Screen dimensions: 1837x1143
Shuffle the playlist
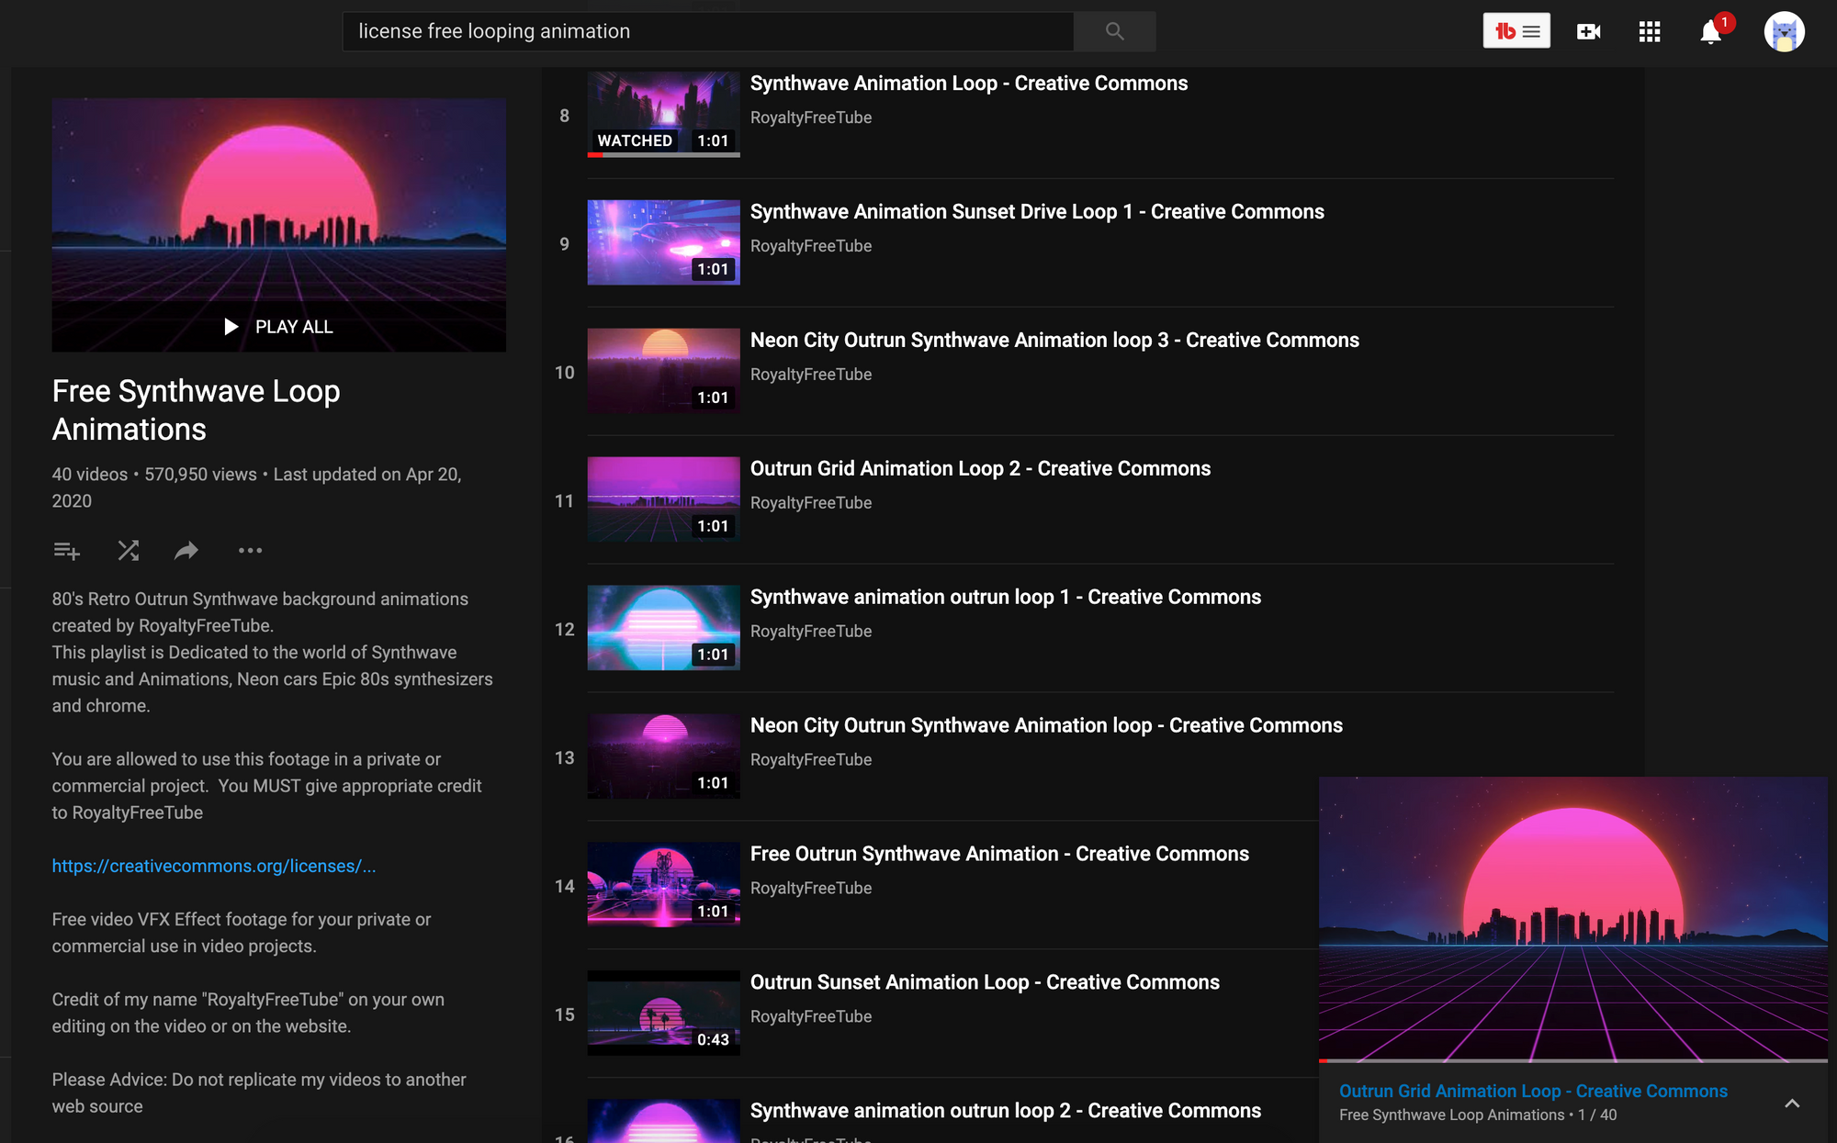[129, 551]
